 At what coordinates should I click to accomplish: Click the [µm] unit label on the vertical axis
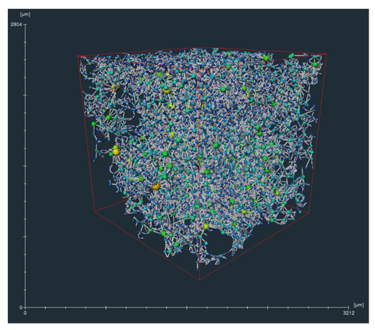pyautogui.click(x=25, y=15)
